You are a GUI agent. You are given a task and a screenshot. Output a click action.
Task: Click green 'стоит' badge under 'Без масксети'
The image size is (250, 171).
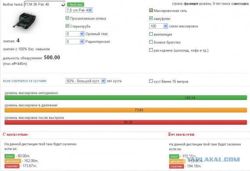[174, 156]
